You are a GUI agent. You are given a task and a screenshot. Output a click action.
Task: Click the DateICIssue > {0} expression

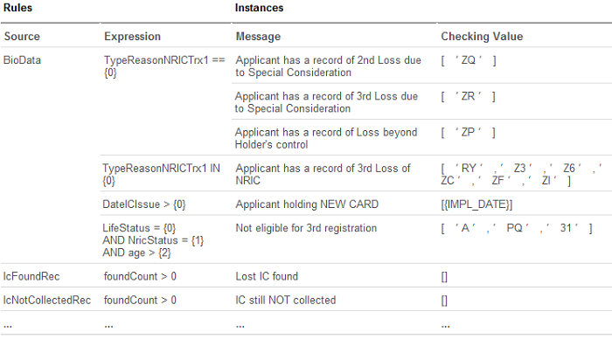tap(144, 204)
